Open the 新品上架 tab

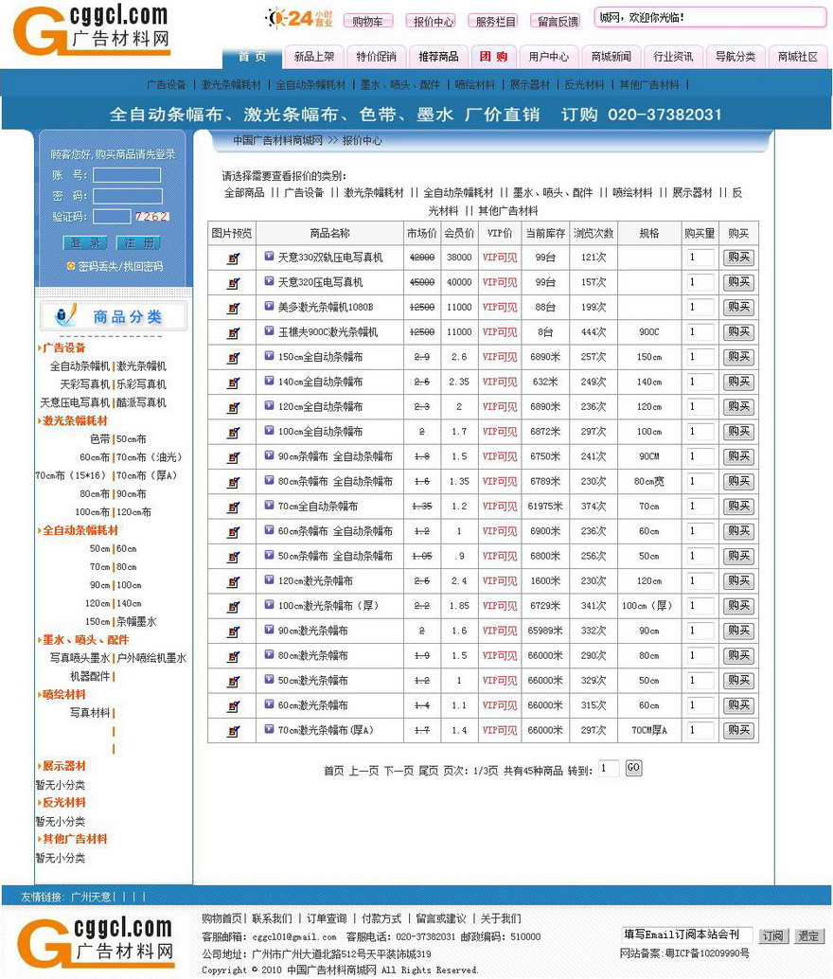[314, 57]
